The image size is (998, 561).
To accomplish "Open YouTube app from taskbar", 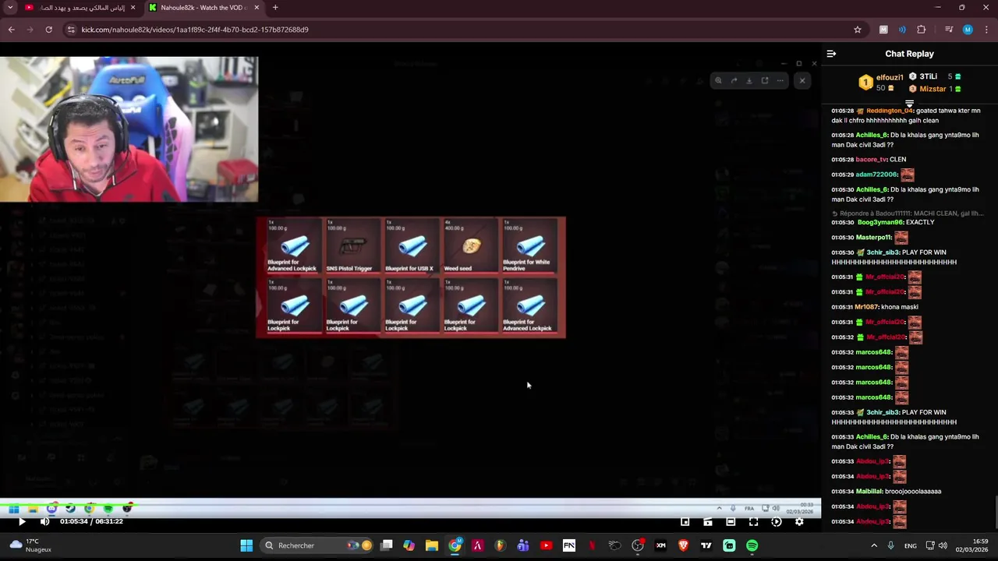I will pos(546,545).
